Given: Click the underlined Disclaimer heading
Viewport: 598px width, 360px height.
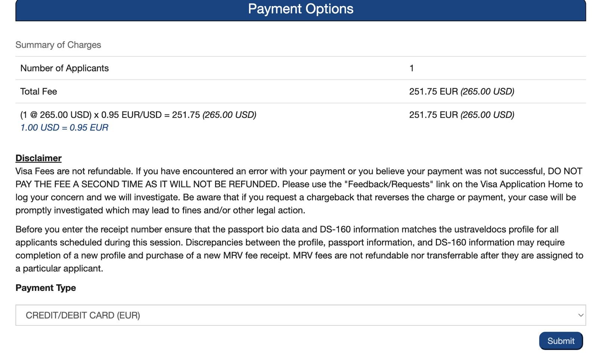Looking at the screenshot, I should [x=38, y=158].
